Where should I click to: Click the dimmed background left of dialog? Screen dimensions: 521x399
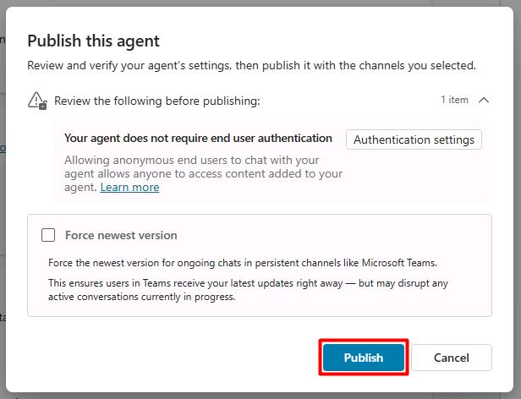coord(3,199)
